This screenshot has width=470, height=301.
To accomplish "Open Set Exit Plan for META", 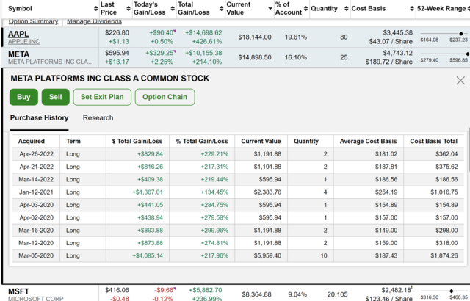I will click(x=102, y=97).
